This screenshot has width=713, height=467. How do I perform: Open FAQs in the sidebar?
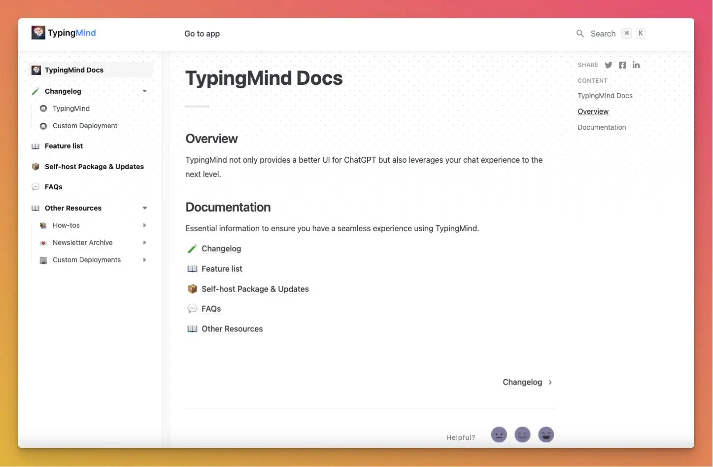(x=54, y=187)
